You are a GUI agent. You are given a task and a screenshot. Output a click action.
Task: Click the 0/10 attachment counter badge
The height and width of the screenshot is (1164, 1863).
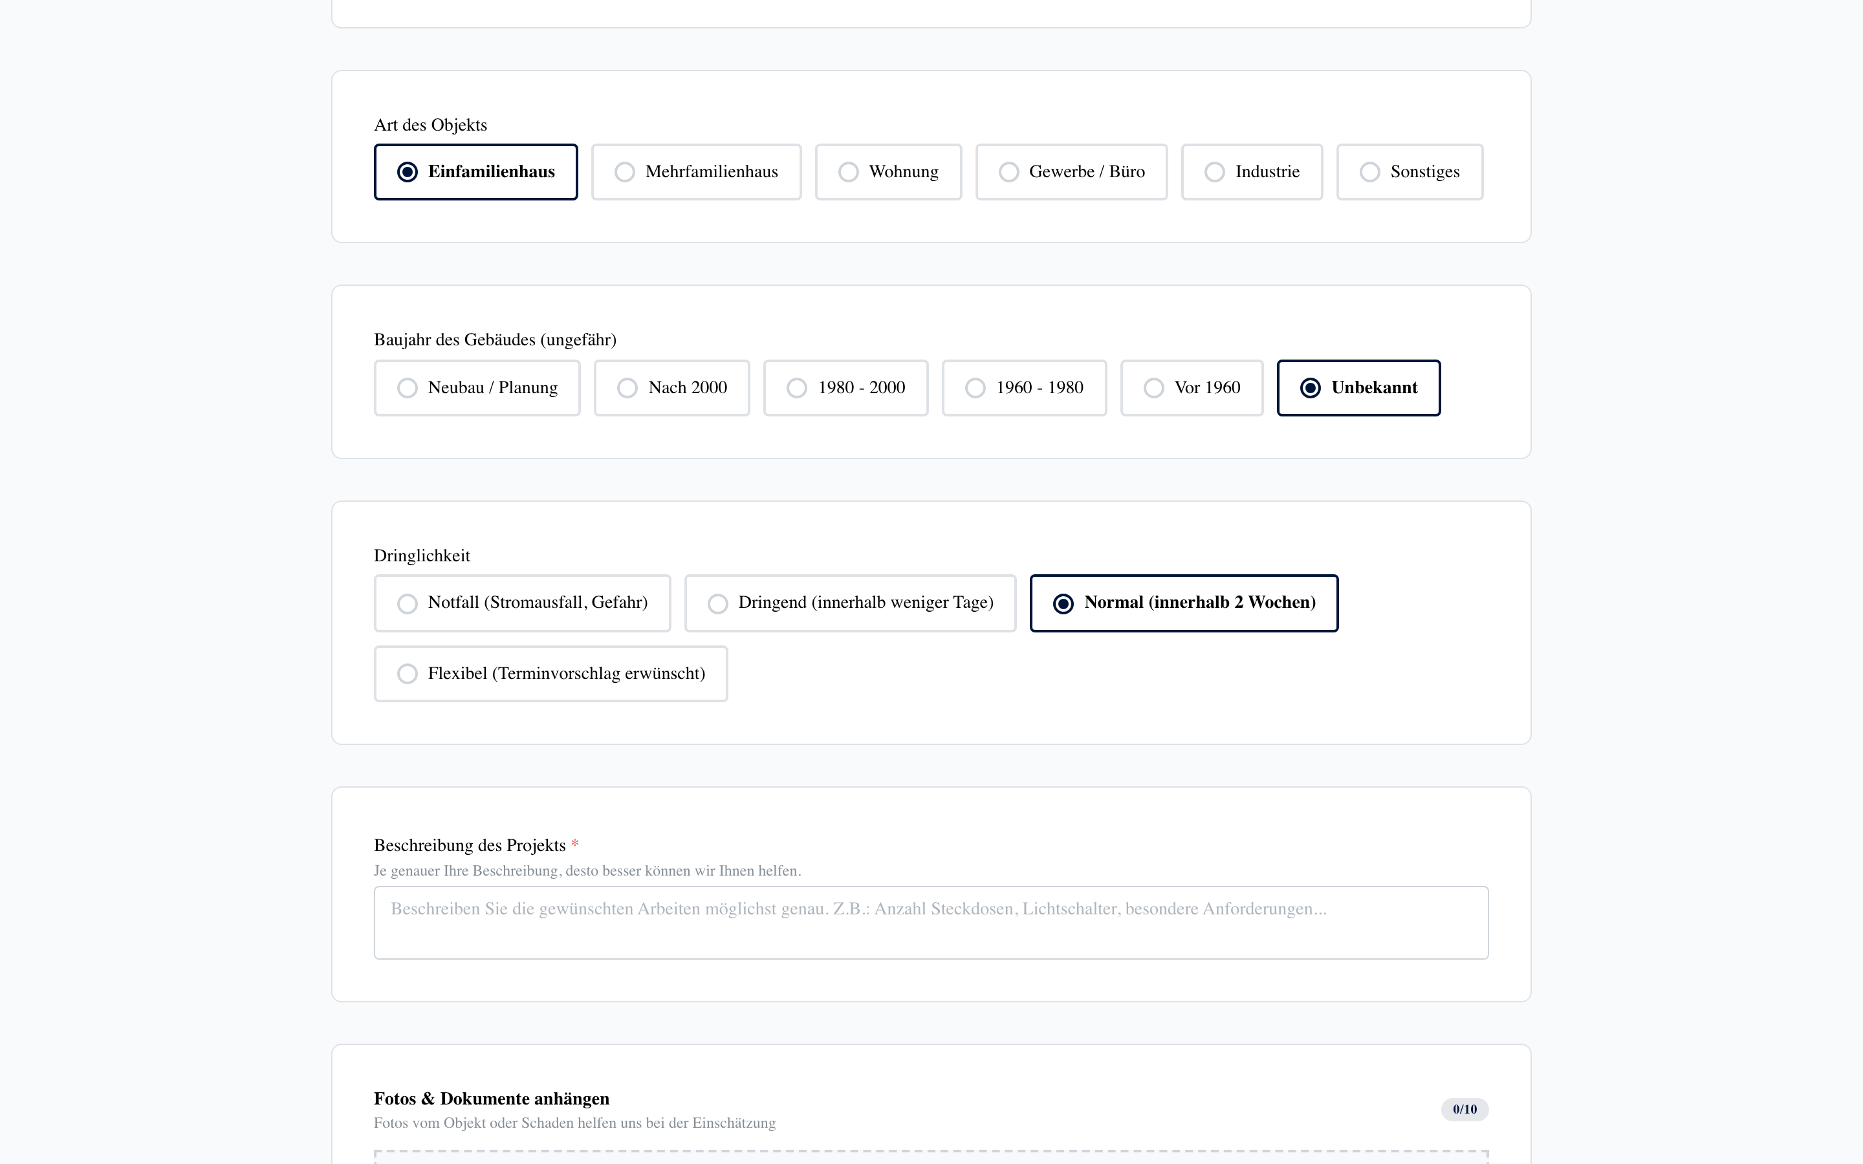(1465, 1109)
